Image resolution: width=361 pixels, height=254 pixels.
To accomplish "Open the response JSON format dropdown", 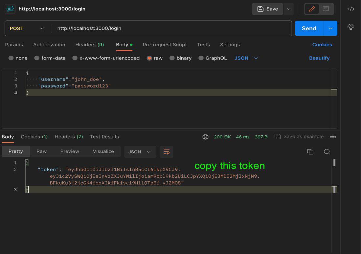I will pos(140,152).
